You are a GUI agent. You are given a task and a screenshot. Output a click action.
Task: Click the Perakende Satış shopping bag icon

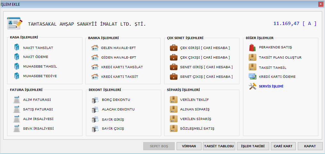click(x=253, y=47)
